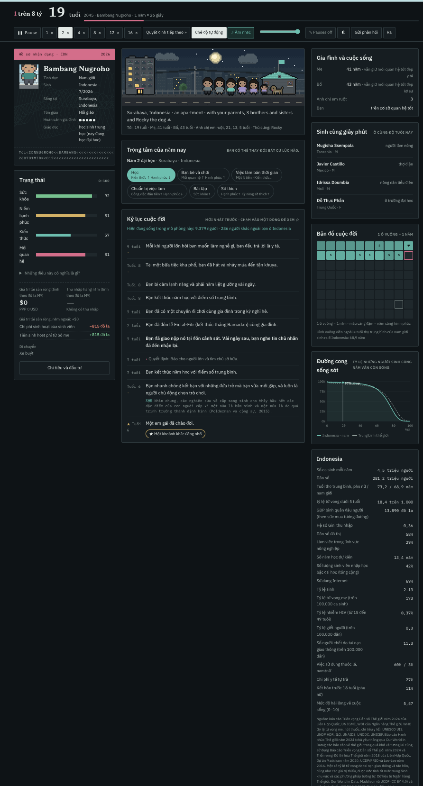Toggle the Pauses off button
Image resolution: width=423 pixels, height=786 pixels.
321,33
